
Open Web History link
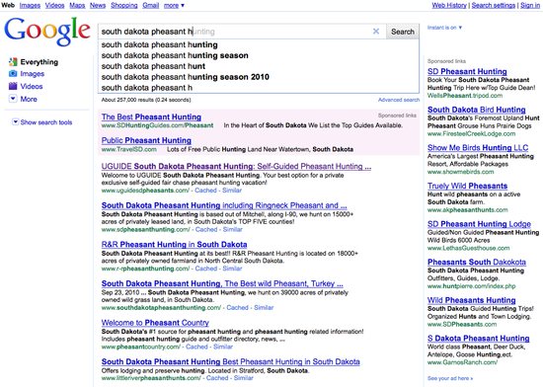pyautogui.click(x=449, y=6)
